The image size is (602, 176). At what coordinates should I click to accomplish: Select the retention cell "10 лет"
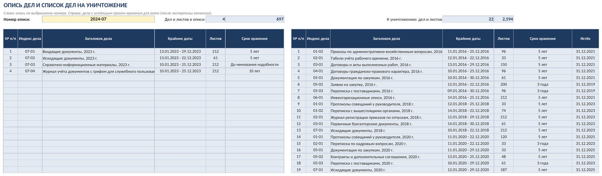click(x=255, y=71)
